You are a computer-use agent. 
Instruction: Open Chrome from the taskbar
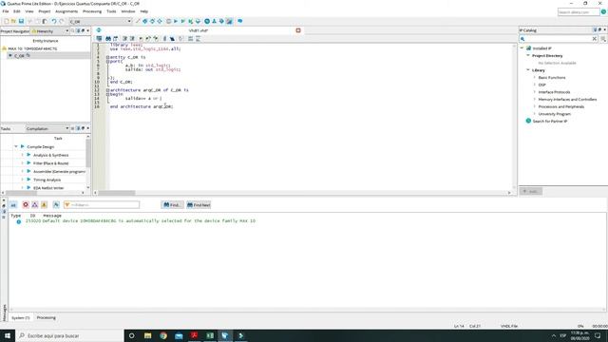(x=163, y=335)
